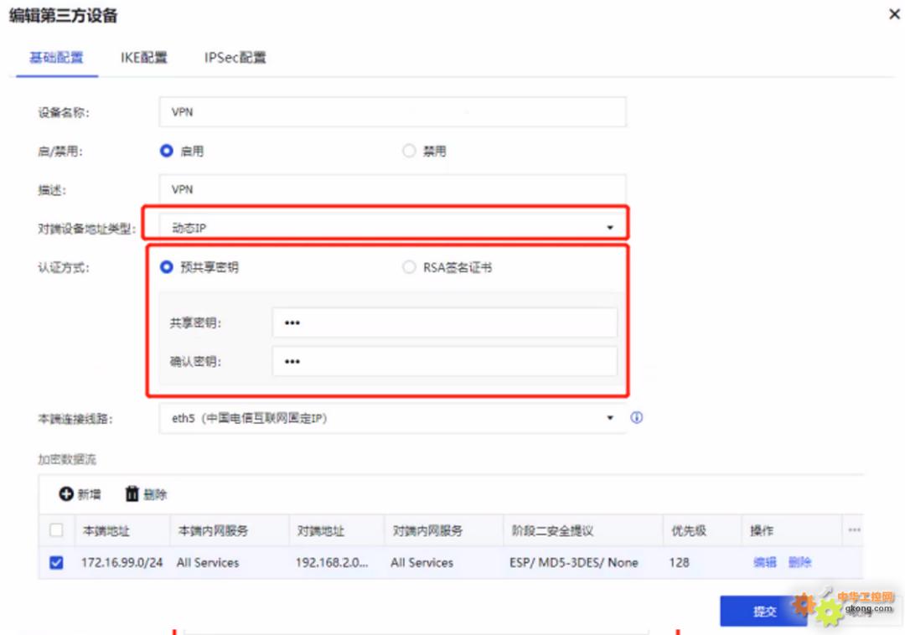Viewport: 905px width, 635px height.
Task: Choose RSA签名证书 authentication
Action: tap(409, 267)
